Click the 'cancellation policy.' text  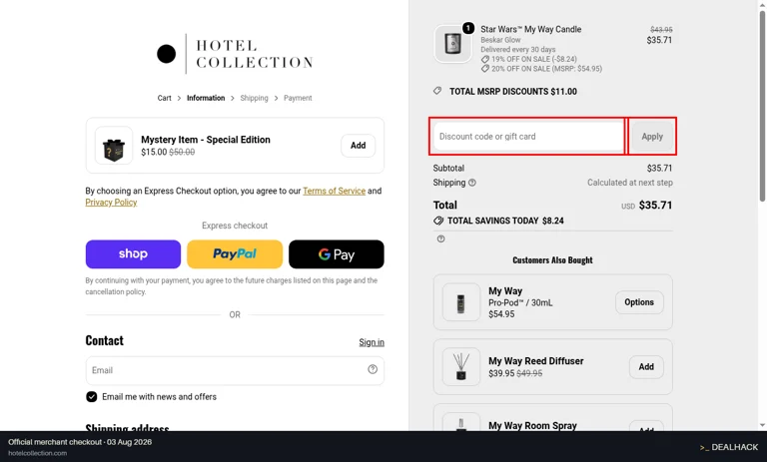[x=116, y=291]
